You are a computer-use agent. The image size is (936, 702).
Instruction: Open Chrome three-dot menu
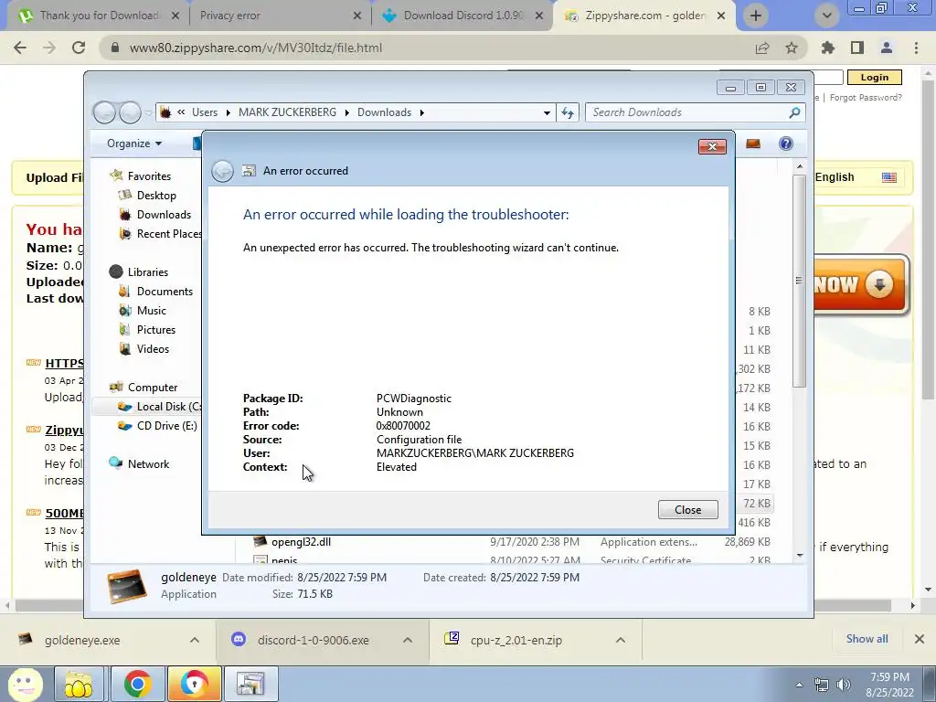tap(916, 48)
